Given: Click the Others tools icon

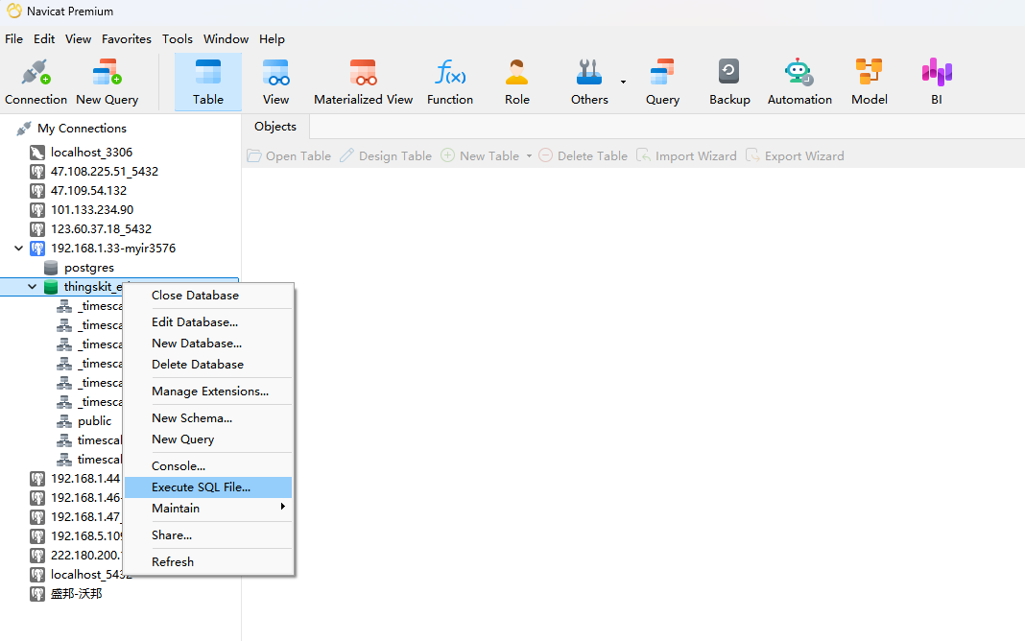Looking at the screenshot, I should click(x=589, y=73).
